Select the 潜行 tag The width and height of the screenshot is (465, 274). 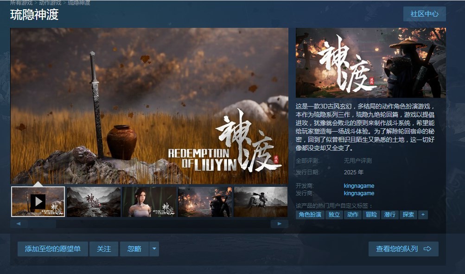pos(389,215)
